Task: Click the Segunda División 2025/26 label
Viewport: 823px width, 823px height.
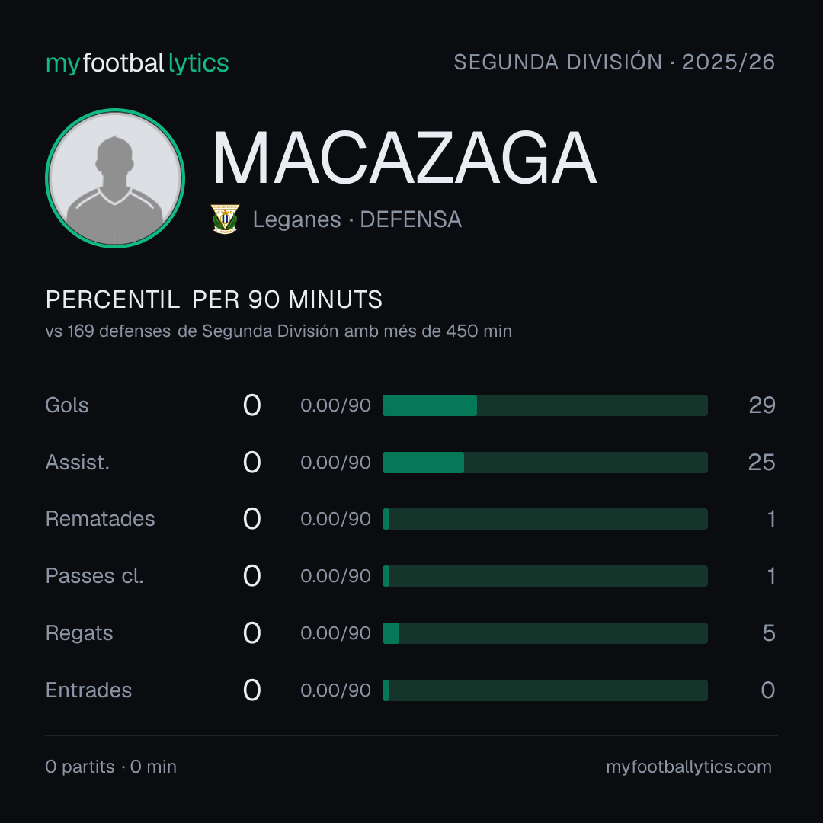Action: coord(614,62)
